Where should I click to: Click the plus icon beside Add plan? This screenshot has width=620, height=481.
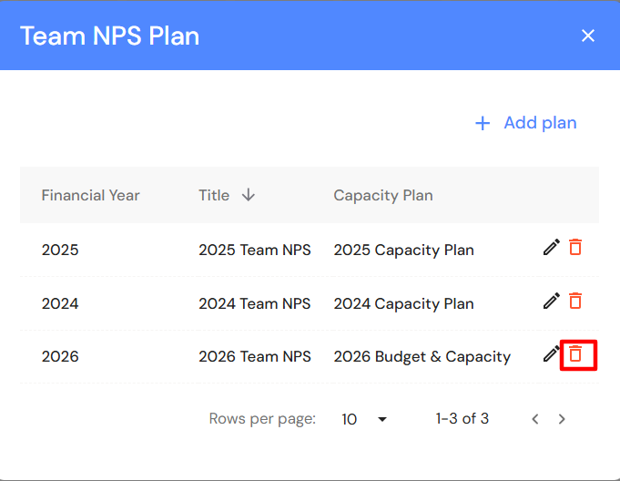pyautogui.click(x=483, y=123)
